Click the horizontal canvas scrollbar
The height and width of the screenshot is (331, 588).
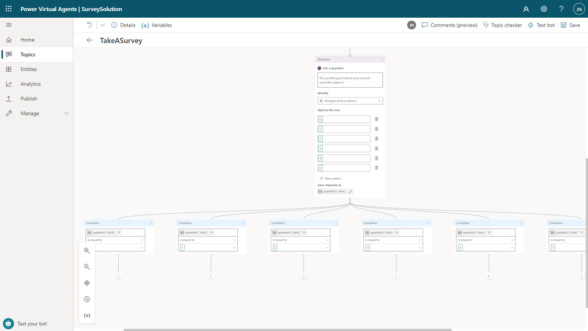[x=288, y=329]
